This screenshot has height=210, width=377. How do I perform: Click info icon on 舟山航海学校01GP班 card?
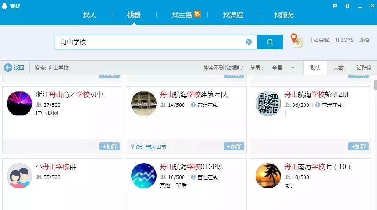coord(193,177)
